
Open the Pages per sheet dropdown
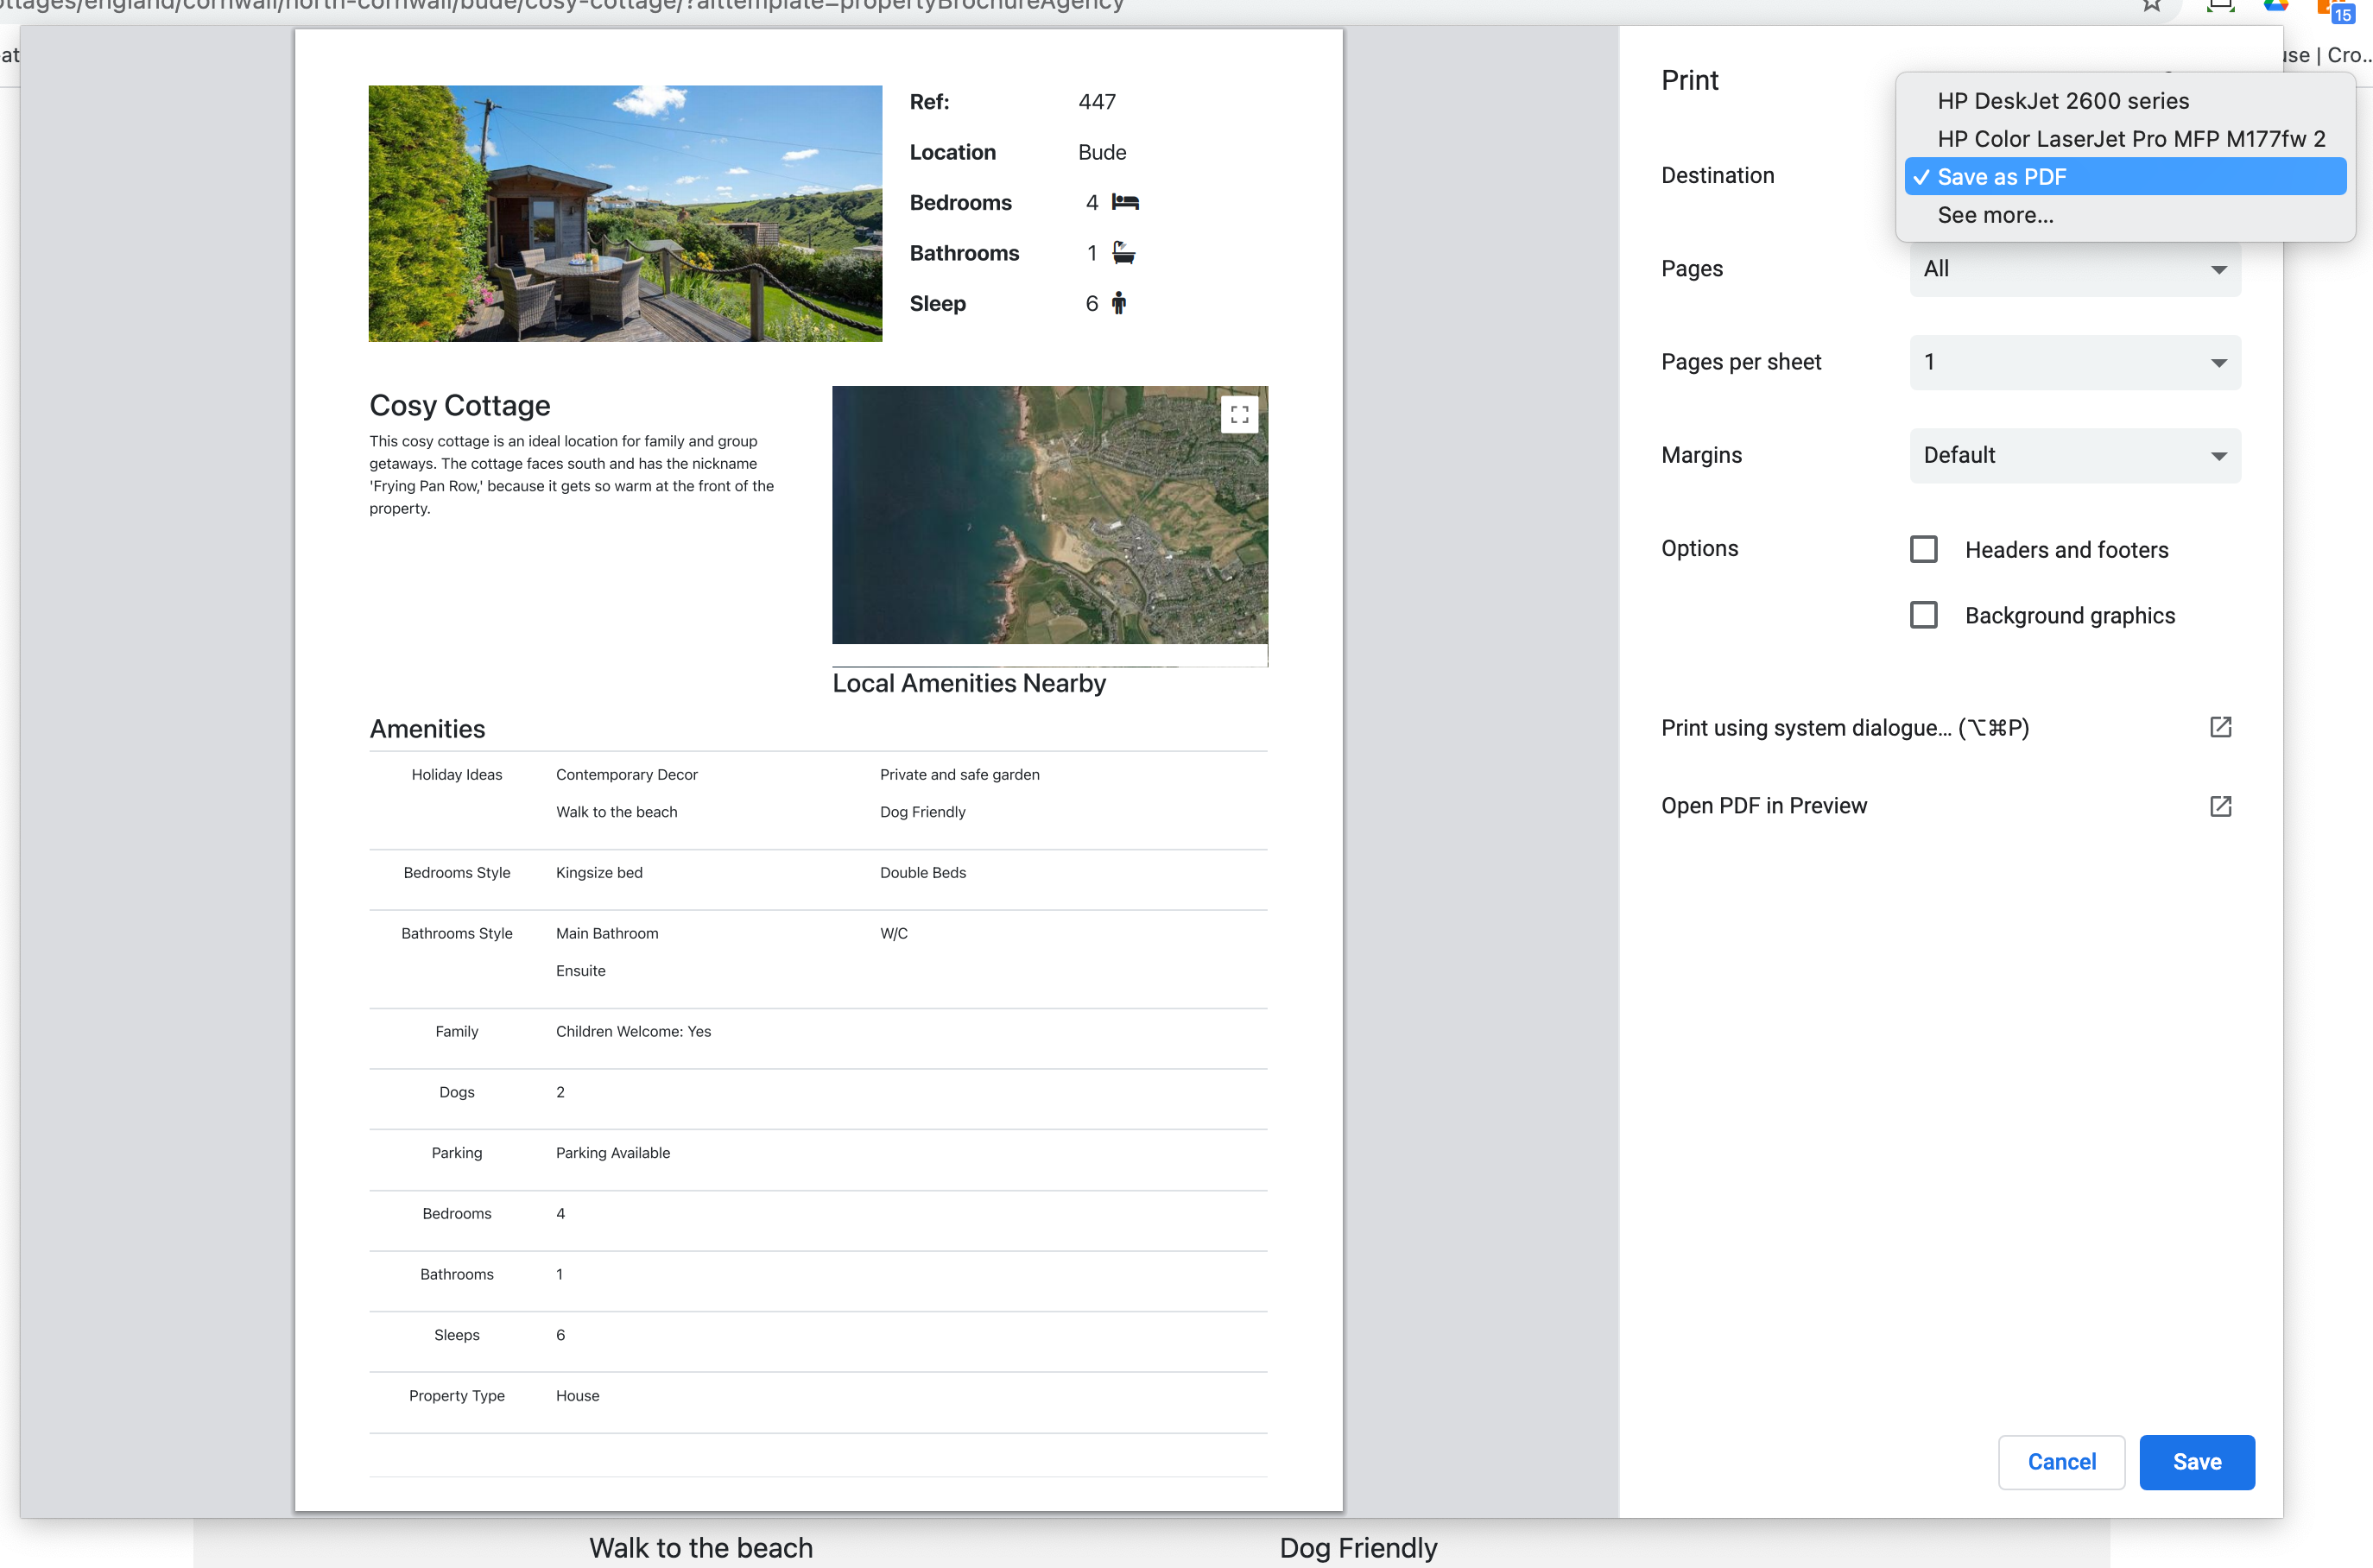point(2074,362)
